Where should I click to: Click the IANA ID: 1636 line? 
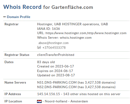click(48, 29)
